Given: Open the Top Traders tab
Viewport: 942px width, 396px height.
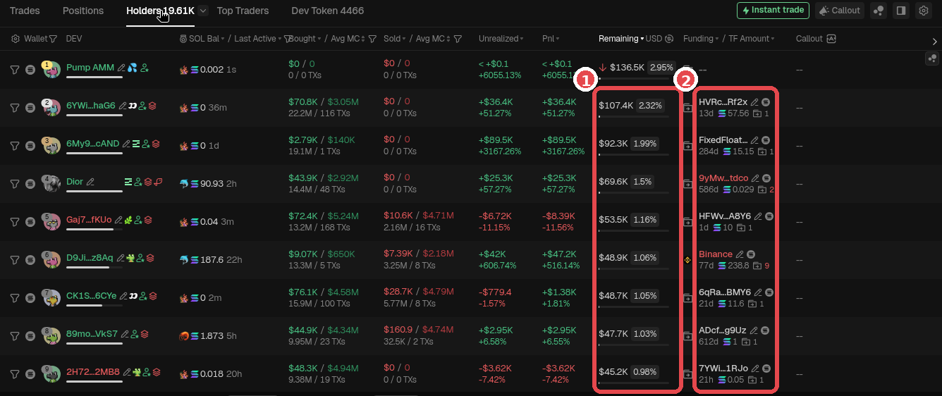Looking at the screenshot, I should [243, 11].
